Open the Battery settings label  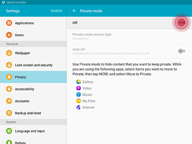coord(20,142)
